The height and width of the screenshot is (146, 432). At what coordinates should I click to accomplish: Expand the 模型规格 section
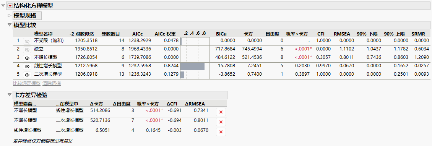pyautogui.click(x=10, y=15)
